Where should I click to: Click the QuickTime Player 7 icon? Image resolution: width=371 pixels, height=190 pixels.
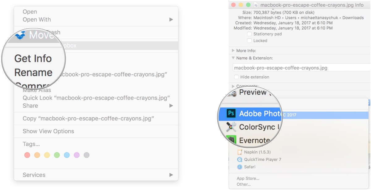[x=240, y=159]
